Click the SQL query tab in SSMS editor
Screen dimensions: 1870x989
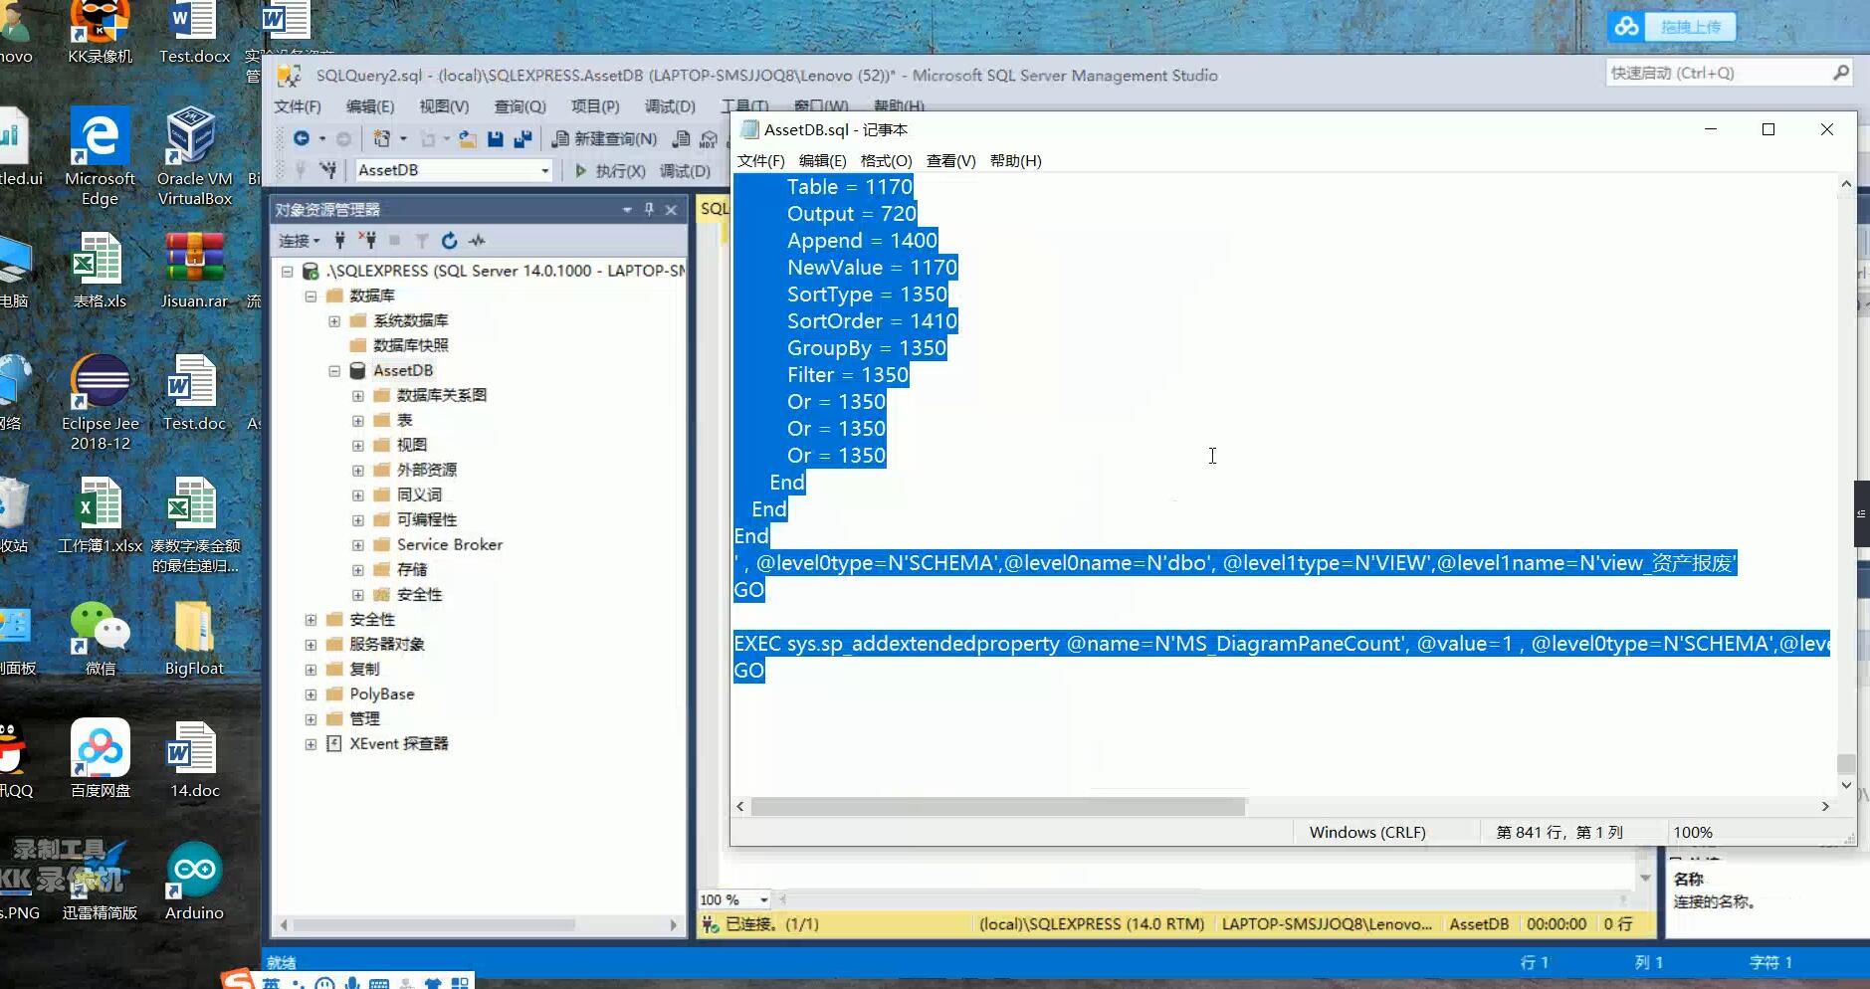714,208
